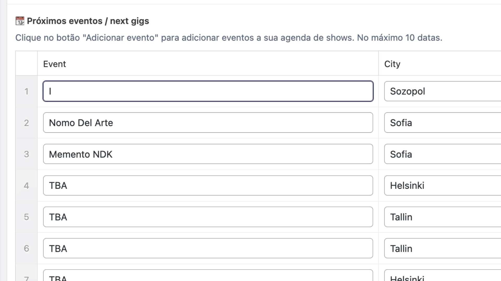Click the calendar icon beside Próximos eventos

click(20, 21)
